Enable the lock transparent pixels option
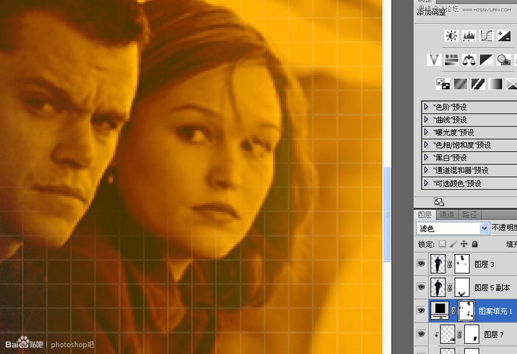 coord(442,244)
